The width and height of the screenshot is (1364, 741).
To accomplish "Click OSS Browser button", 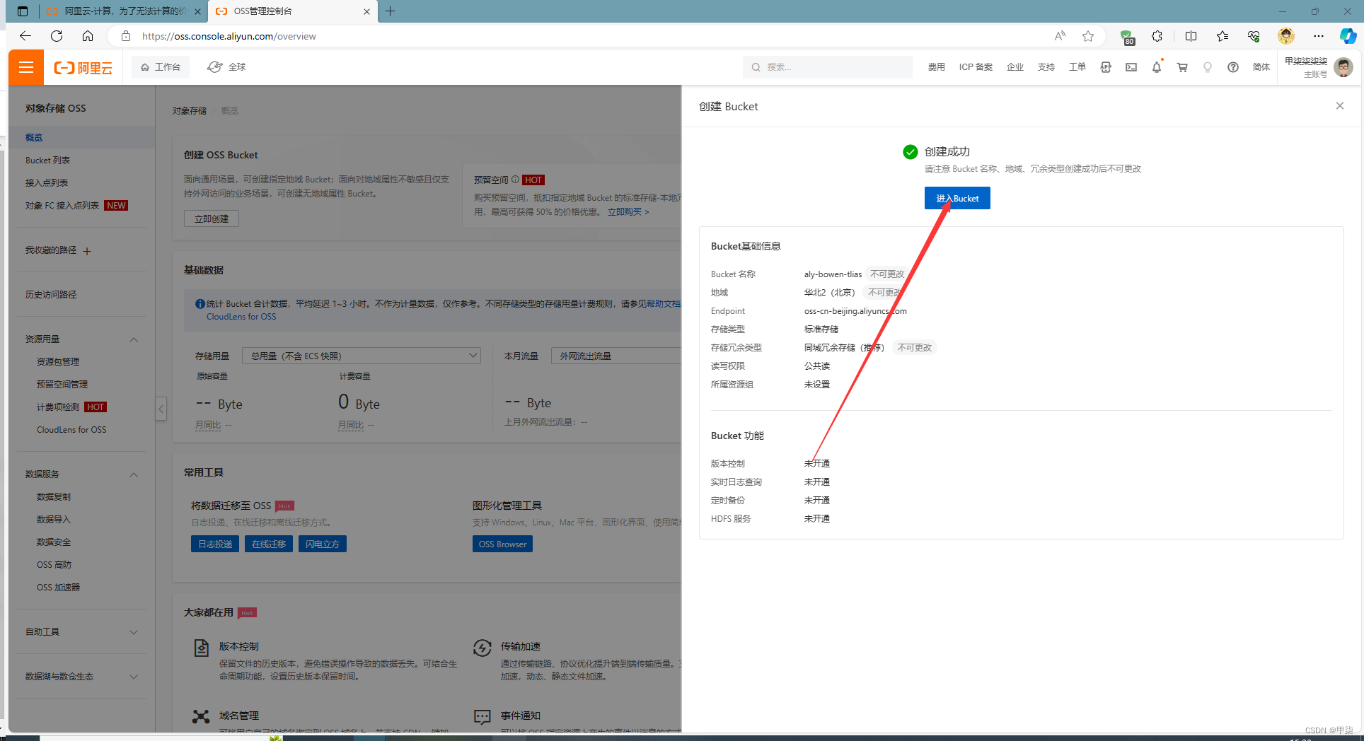I will [x=502, y=544].
